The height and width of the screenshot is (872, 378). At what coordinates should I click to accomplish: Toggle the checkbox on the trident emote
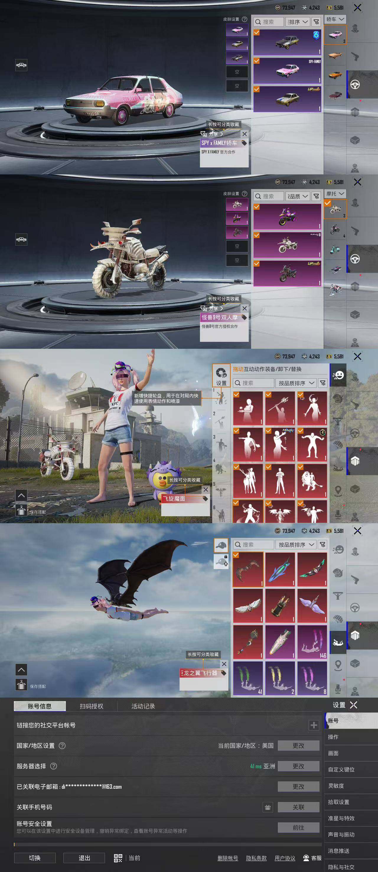click(268, 394)
